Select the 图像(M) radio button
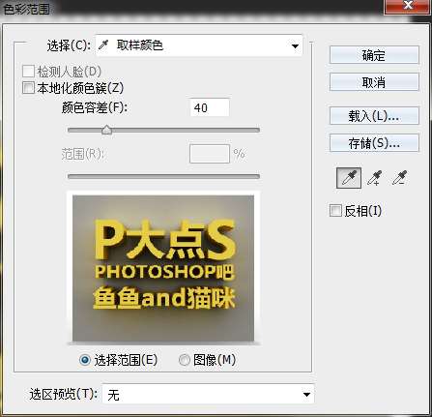This screenshot has width=432, height=417. click(x=185, y=360)
